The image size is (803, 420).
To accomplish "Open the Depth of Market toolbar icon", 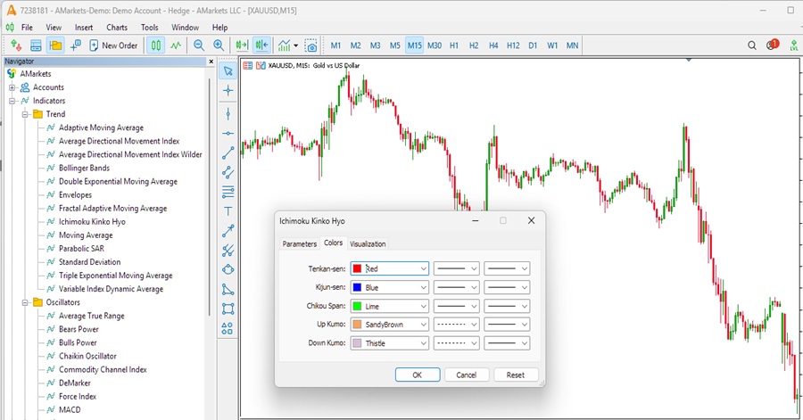I will pos(16,45).
